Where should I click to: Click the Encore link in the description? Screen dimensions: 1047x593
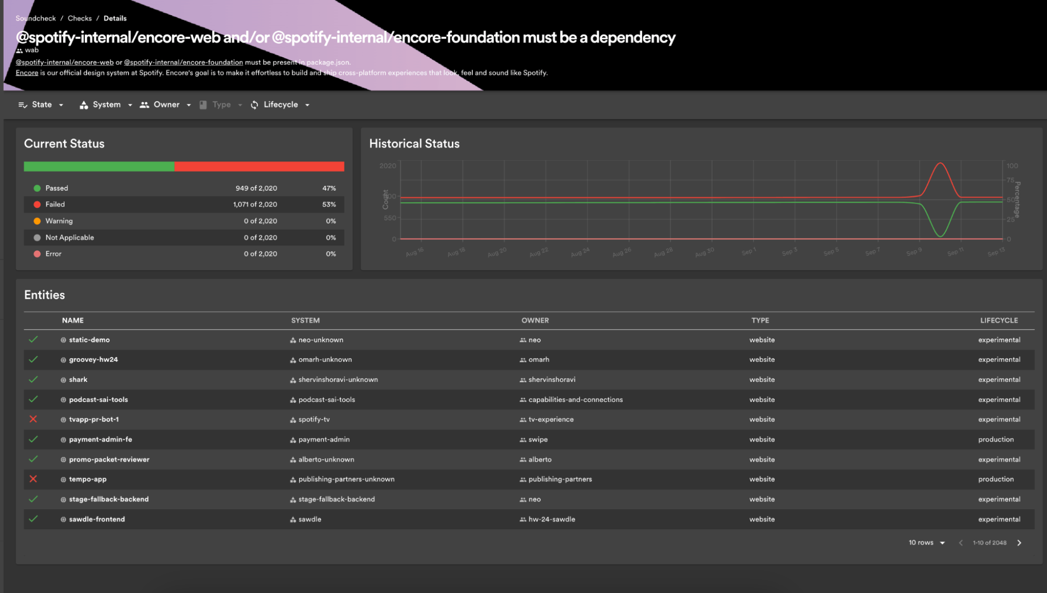(27, 73)
